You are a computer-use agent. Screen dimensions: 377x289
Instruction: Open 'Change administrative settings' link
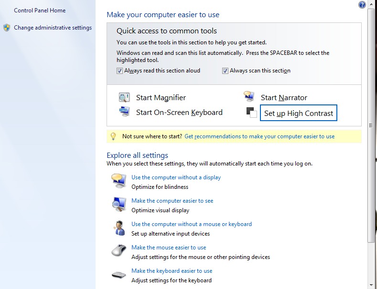tap(53, 28)
